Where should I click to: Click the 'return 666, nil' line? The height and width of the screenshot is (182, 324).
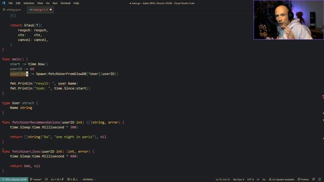tap(25, 166)
